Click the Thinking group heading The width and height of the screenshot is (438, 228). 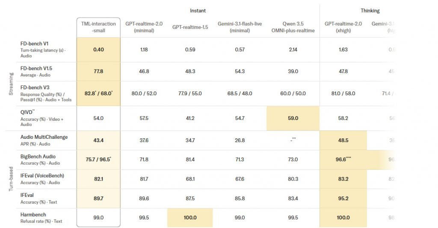pyautogui.click(x=370, y=11)
